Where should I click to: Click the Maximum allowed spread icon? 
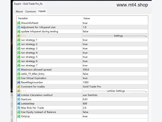coord(18,70)
